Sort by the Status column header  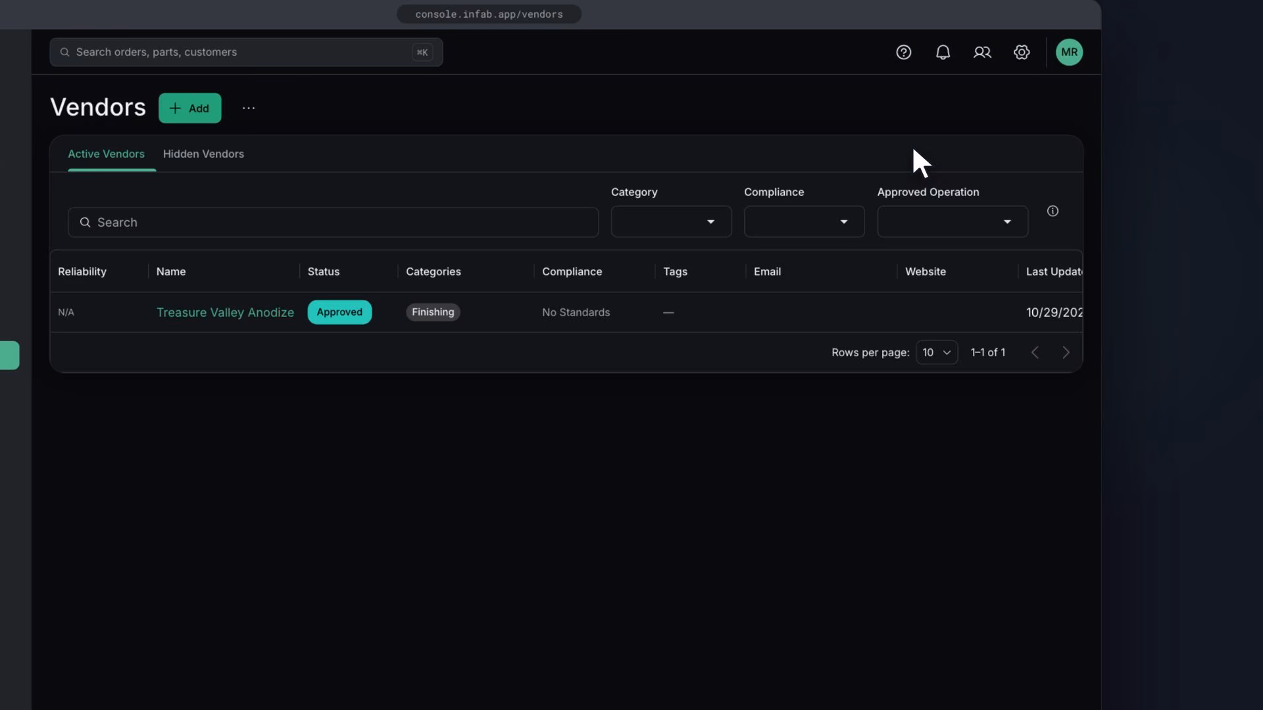click(324, 272)
